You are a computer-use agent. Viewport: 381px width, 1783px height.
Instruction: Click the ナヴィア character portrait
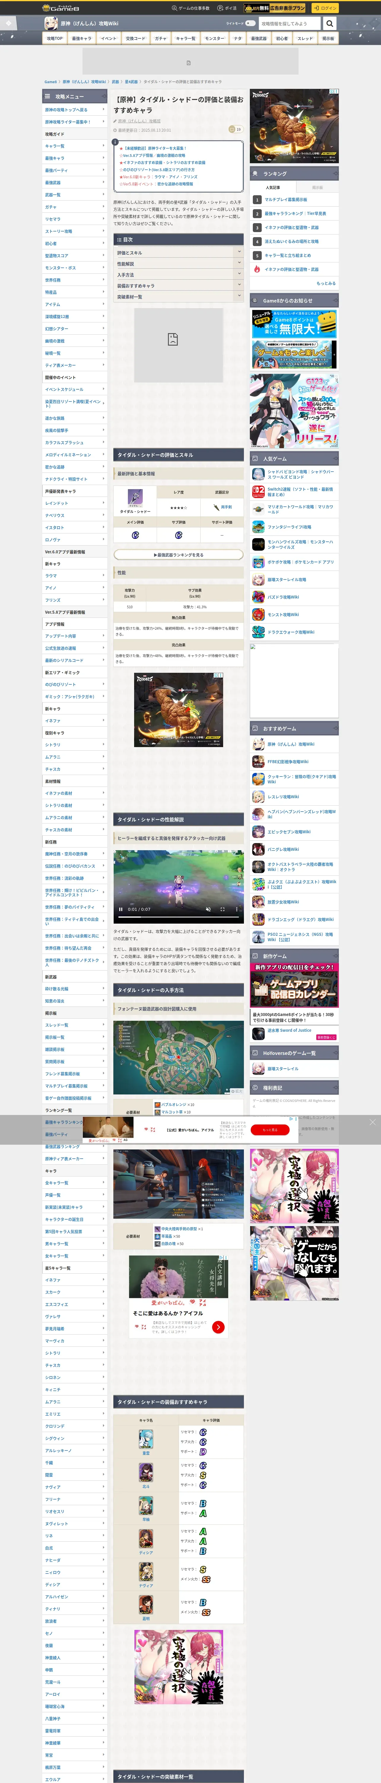coord(146,1572)
